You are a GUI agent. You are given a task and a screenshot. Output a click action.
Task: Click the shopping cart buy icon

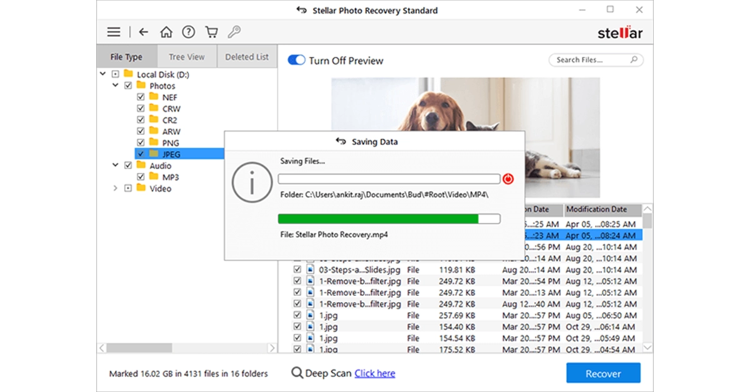(211, 32)
